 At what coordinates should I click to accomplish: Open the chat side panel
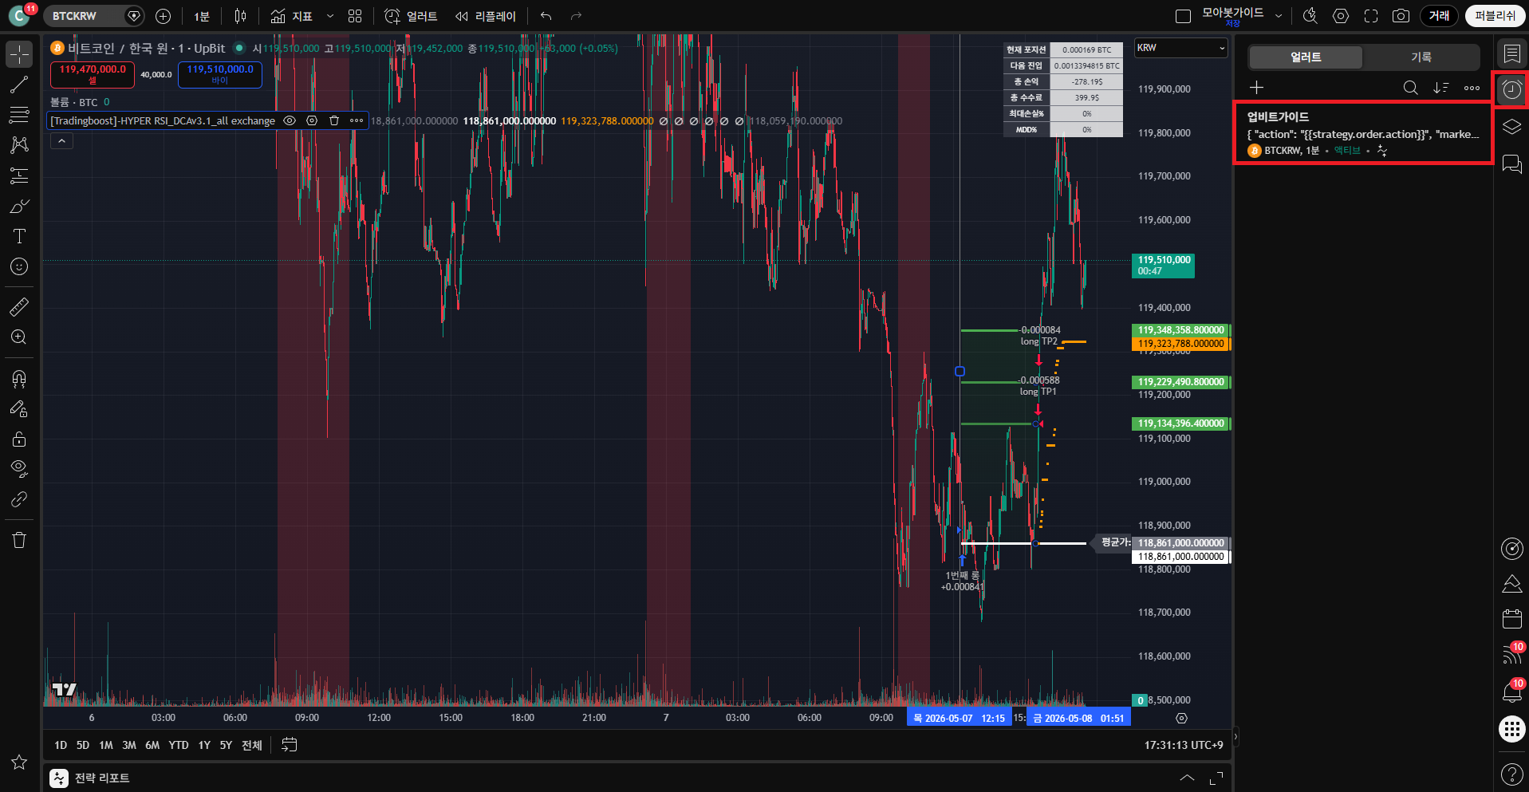1511,164
